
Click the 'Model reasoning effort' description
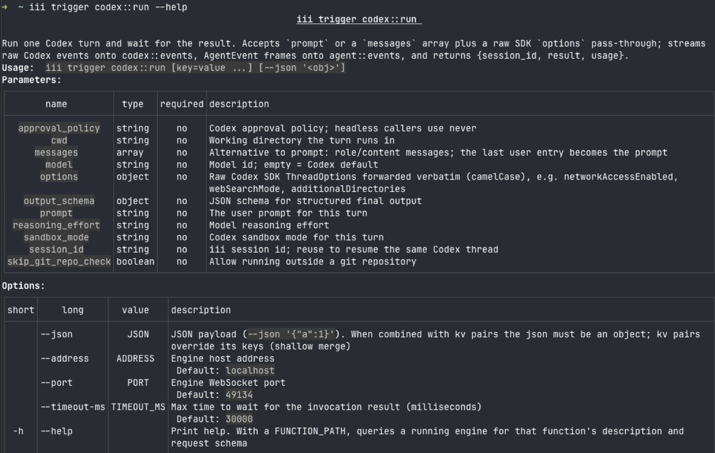coord(269,225)
